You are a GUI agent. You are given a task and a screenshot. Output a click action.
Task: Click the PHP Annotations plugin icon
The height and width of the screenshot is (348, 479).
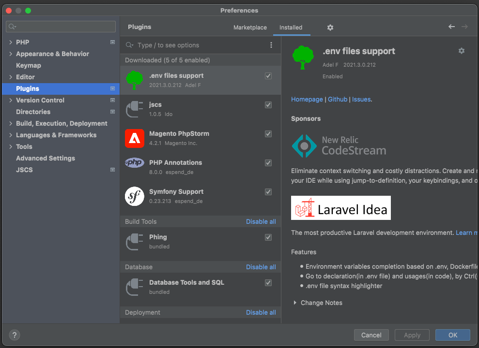[134, 163]
